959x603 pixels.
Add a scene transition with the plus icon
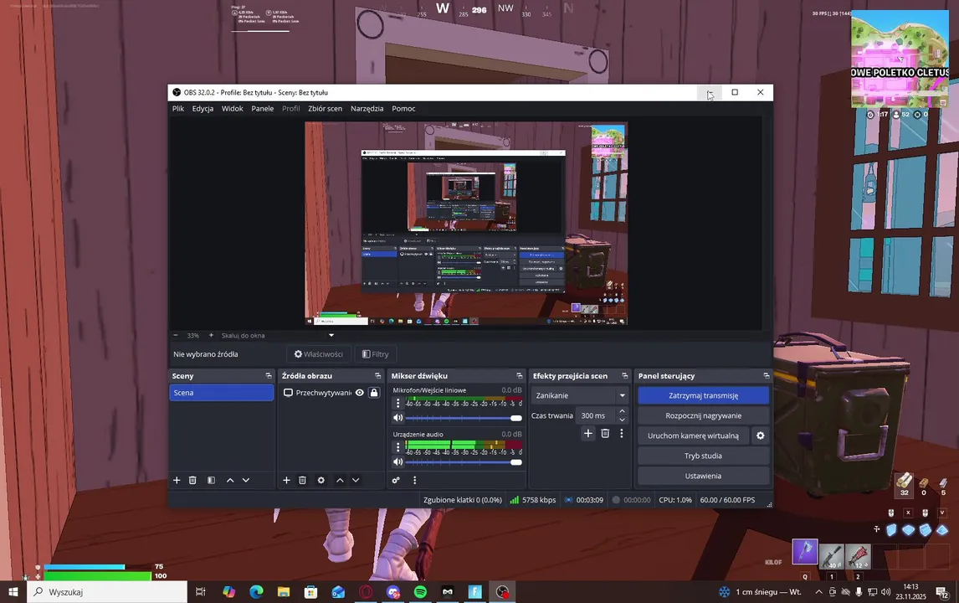pos(587,434)
